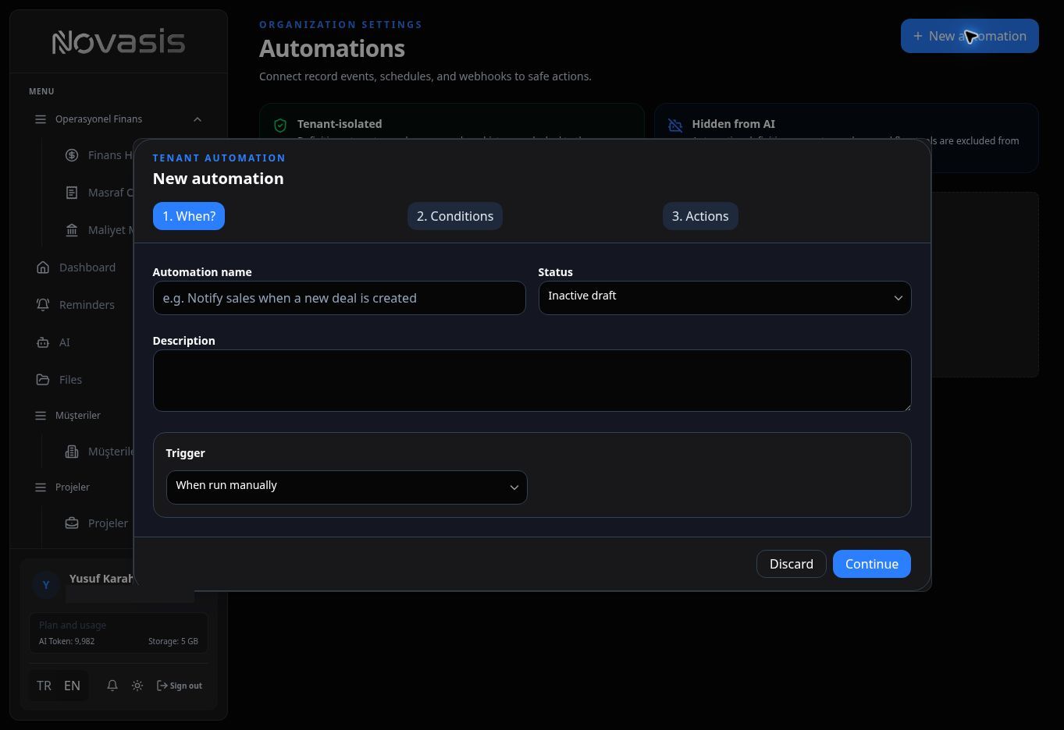Focus the Automation name input field
The width and height of the screenshot is (1064, 730).
click(340, 298)
